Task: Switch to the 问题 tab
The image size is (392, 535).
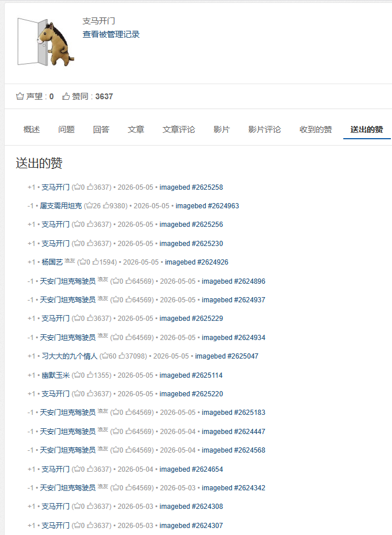Action: click(x=67, y=129)
